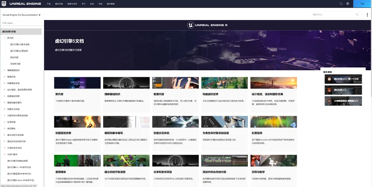Viewport: 372px width, 187px height.
Task: Expand 使用媒体 in sidebar tree
Action: pyautogui.click(x=5, y=128)
